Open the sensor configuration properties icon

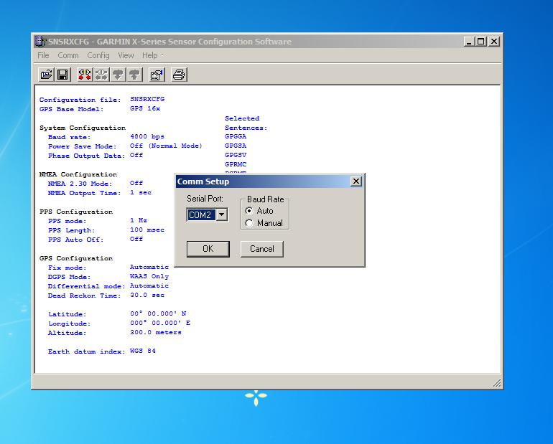[x=157, y=75]
